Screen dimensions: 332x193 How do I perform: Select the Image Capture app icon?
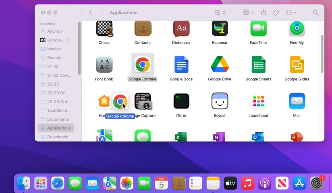pyautogui.click(x=143, y=101)
